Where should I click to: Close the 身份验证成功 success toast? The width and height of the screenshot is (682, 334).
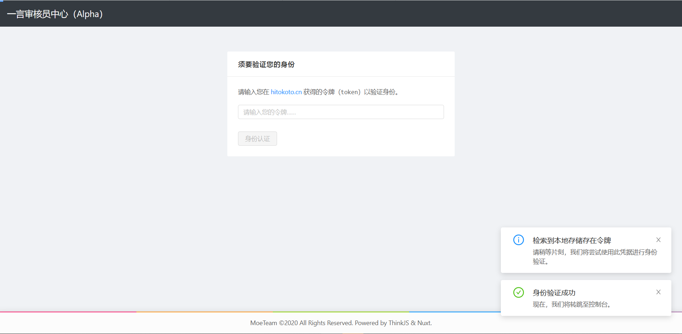659,292
